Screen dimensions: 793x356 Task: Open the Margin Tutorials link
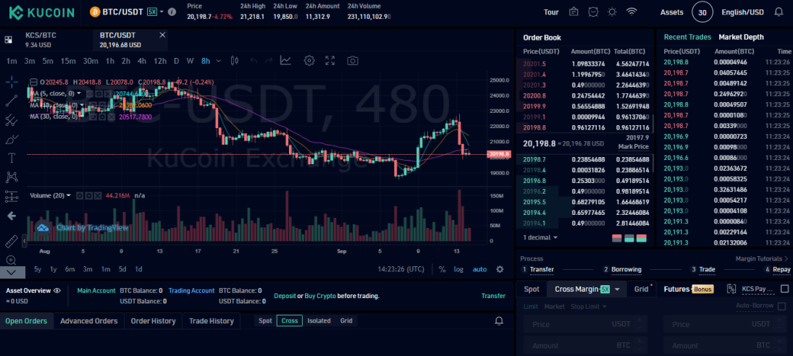(x=763, y=258)
